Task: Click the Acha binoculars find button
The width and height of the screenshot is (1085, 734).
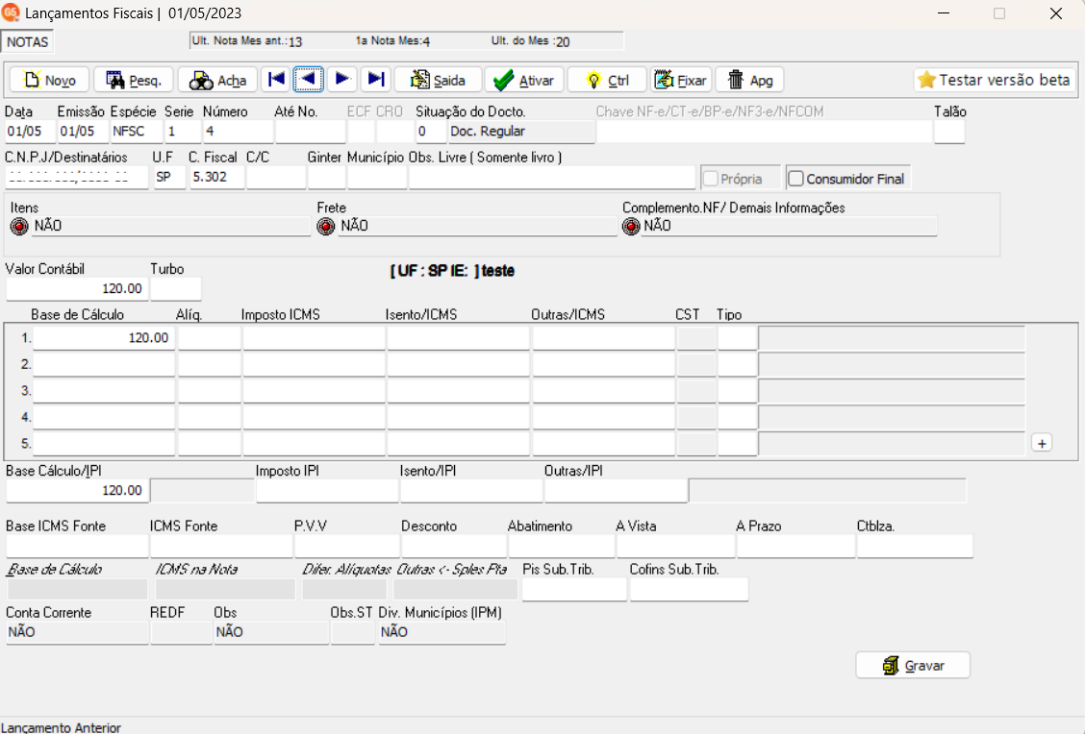Action: click(x=218, y=80)
